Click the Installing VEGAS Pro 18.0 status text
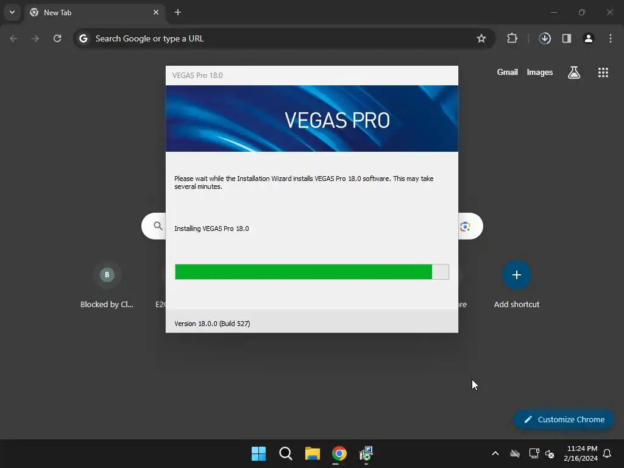Screen dimensions: 624x468 pyautogui.click(x=211, y=229)
